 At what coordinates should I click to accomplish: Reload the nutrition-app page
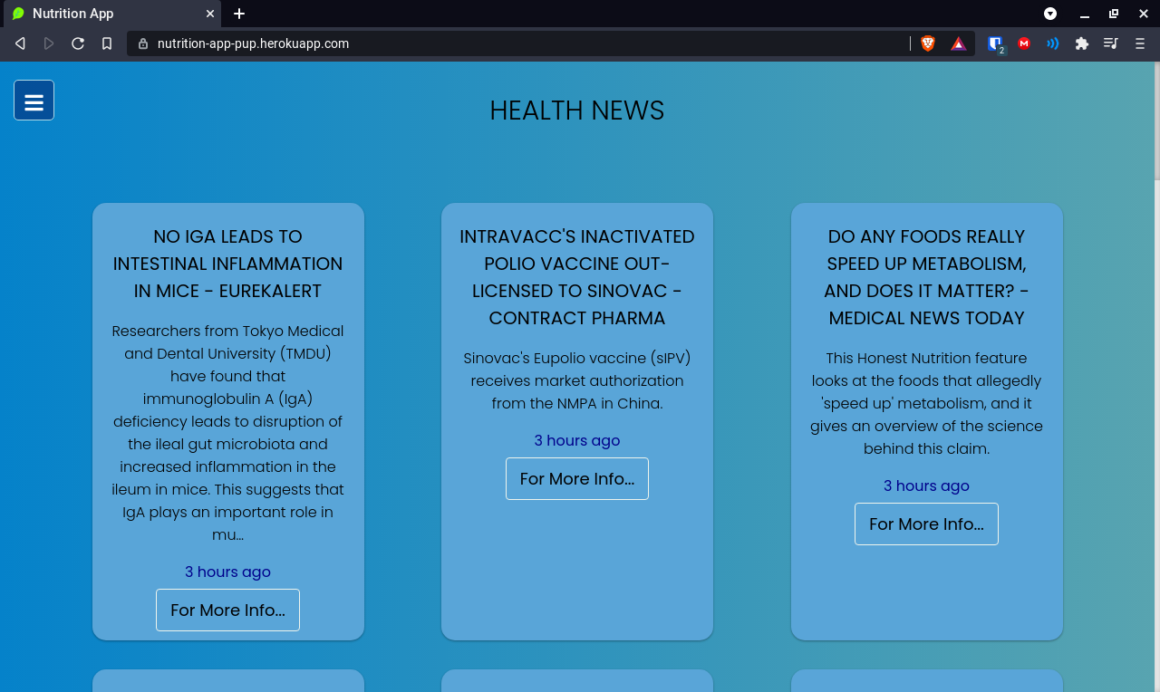click(x=77, y=43)
